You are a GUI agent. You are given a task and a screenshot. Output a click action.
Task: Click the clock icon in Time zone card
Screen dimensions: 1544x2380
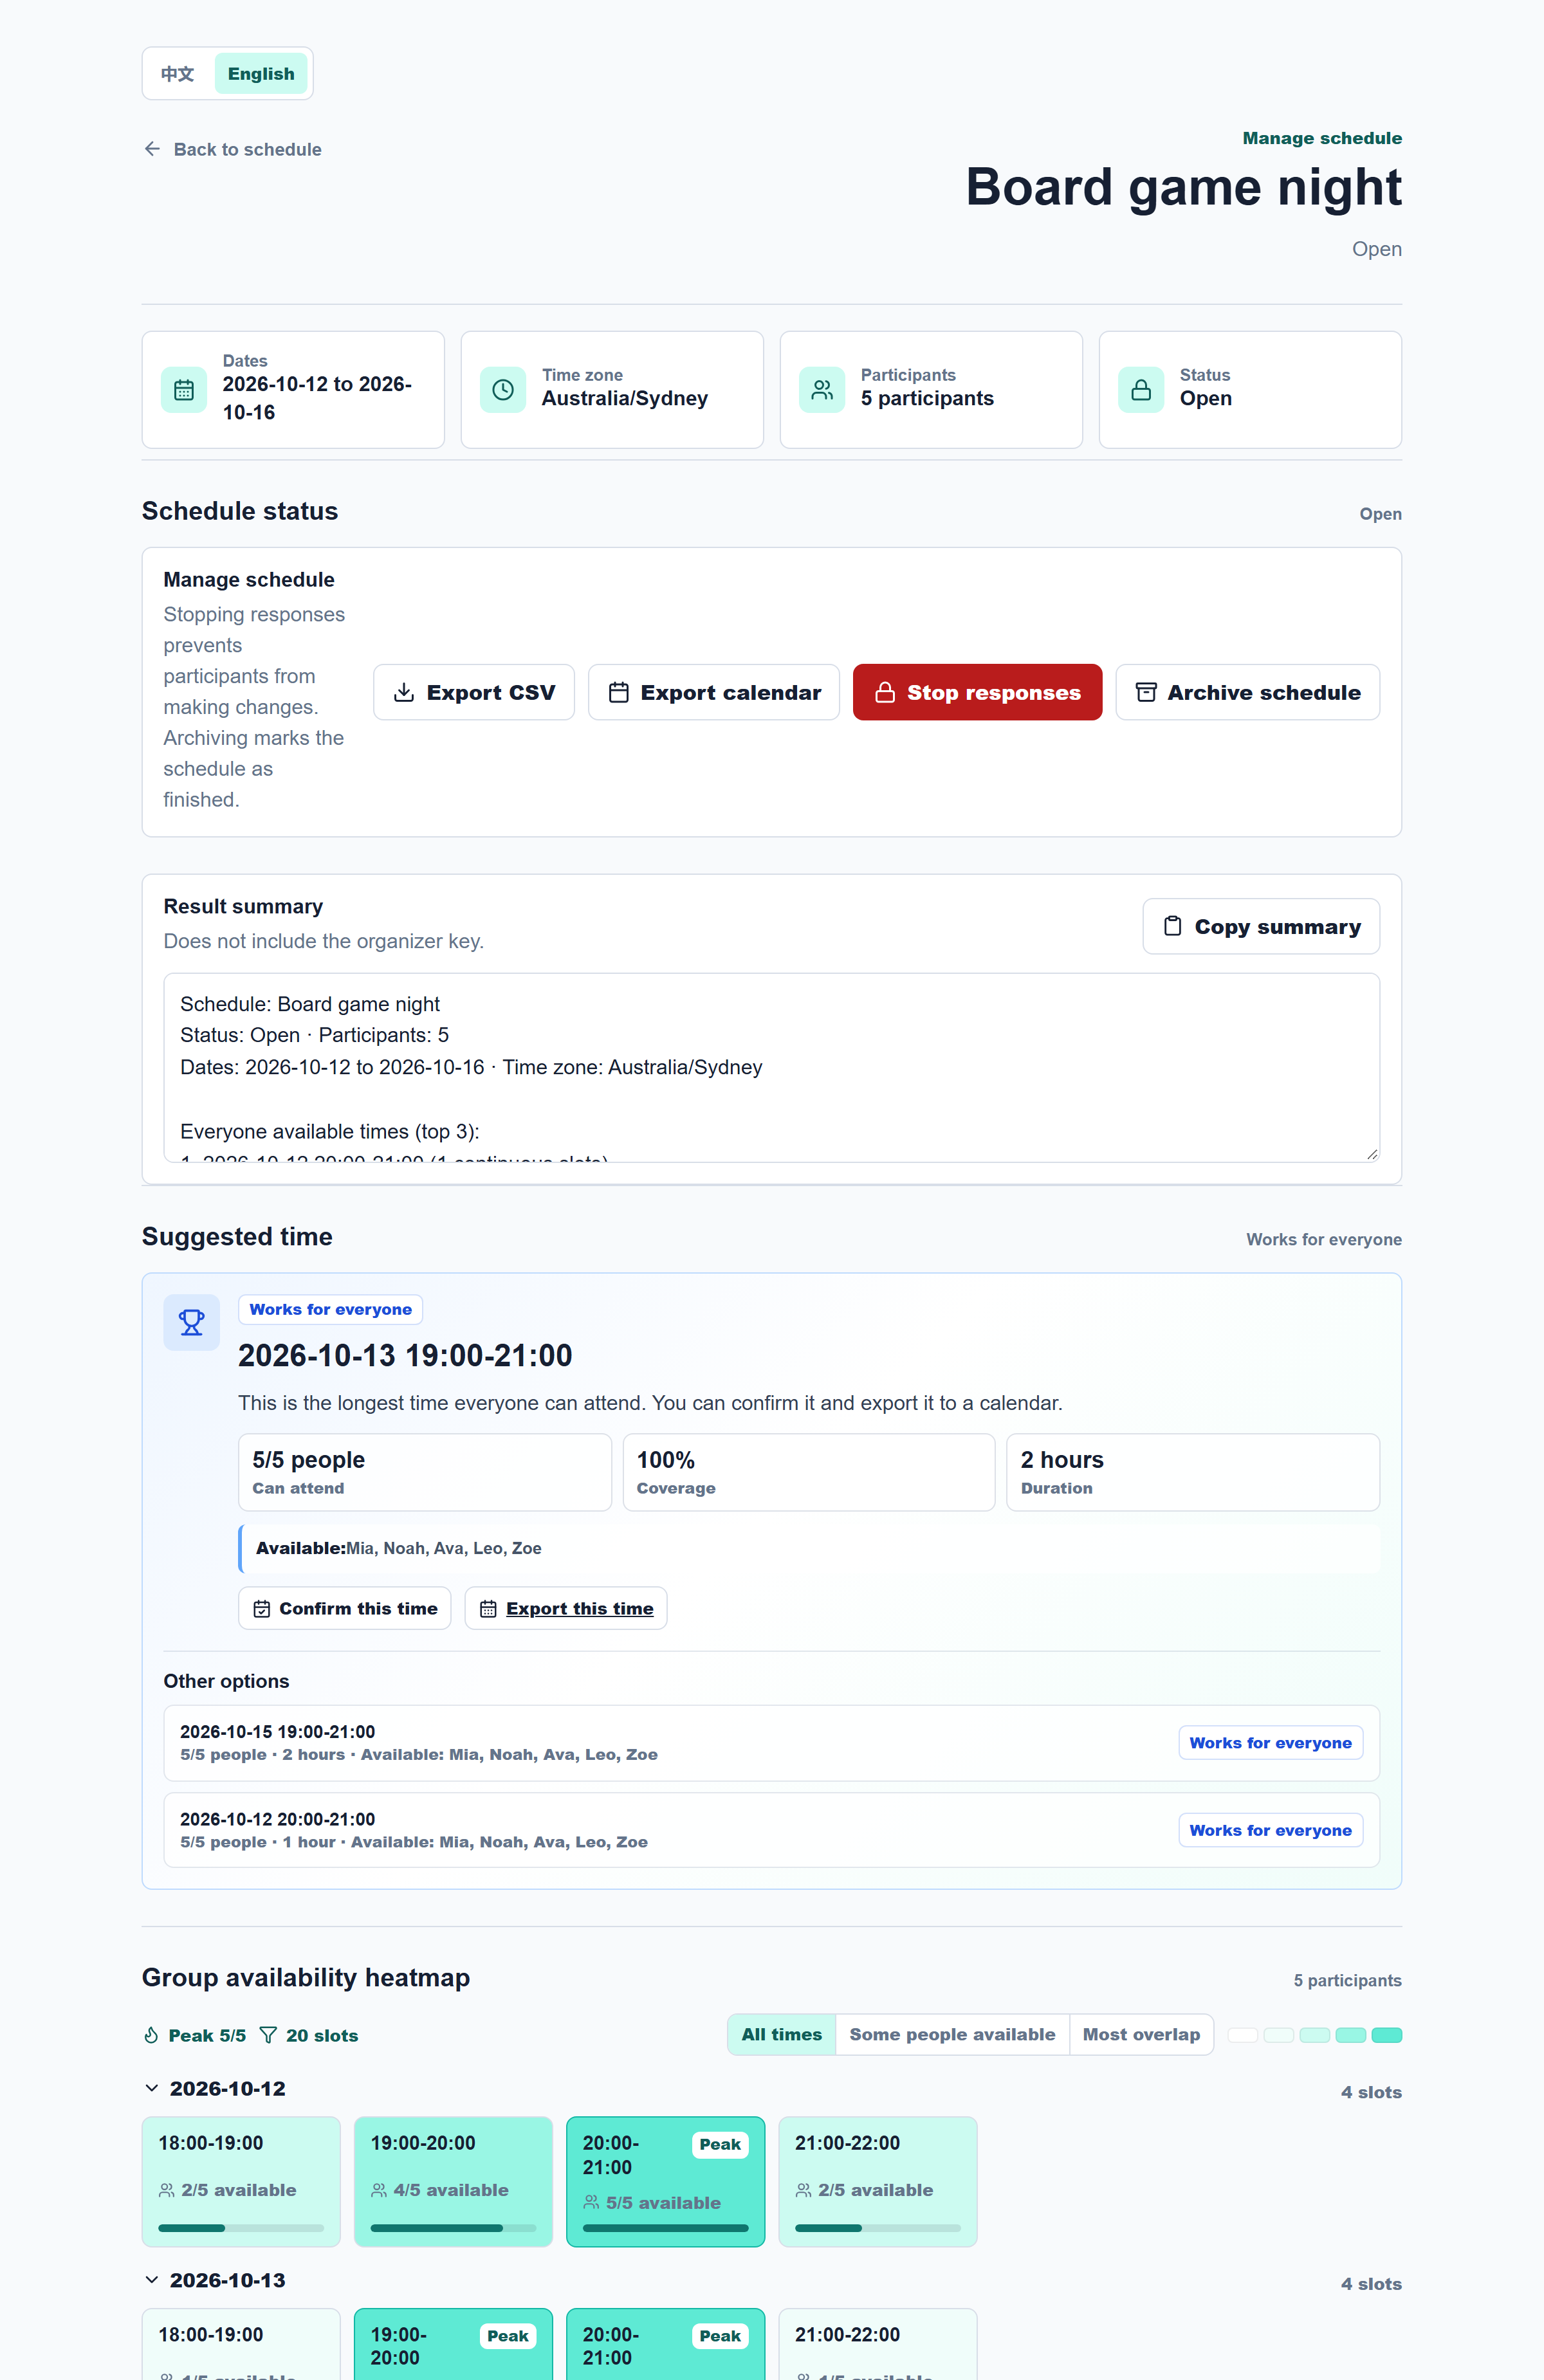[503, 390]
